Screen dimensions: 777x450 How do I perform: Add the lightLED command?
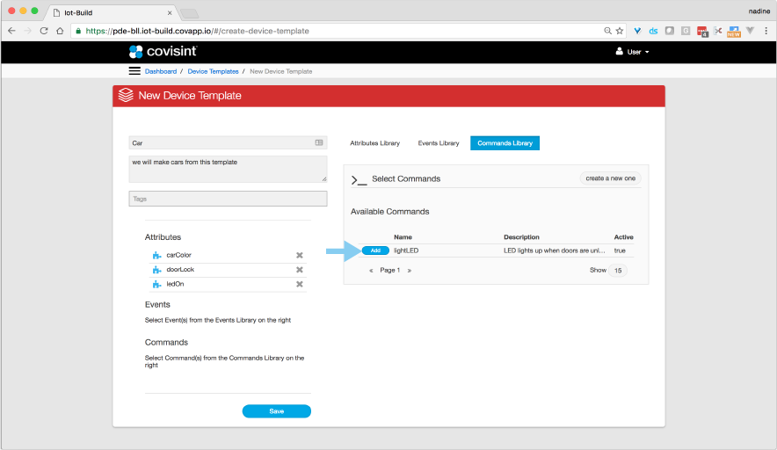375,250
